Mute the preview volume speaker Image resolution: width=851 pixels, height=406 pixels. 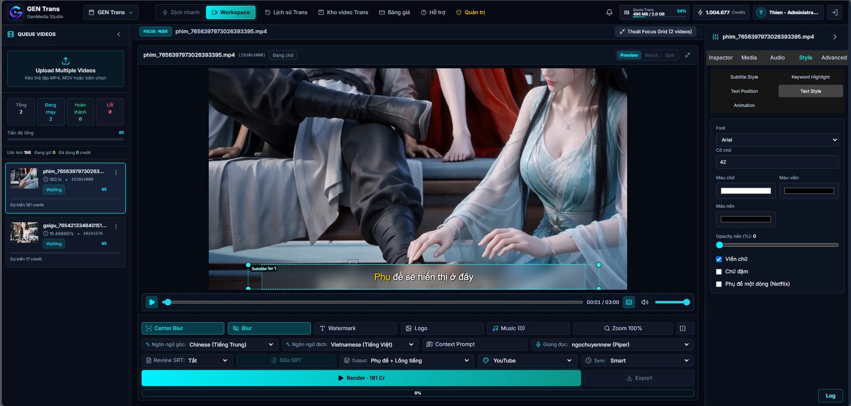645,302
